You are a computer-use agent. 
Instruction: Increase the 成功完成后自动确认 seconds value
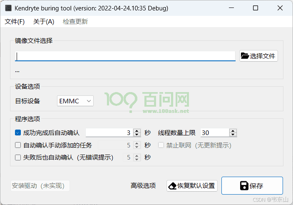137,131
